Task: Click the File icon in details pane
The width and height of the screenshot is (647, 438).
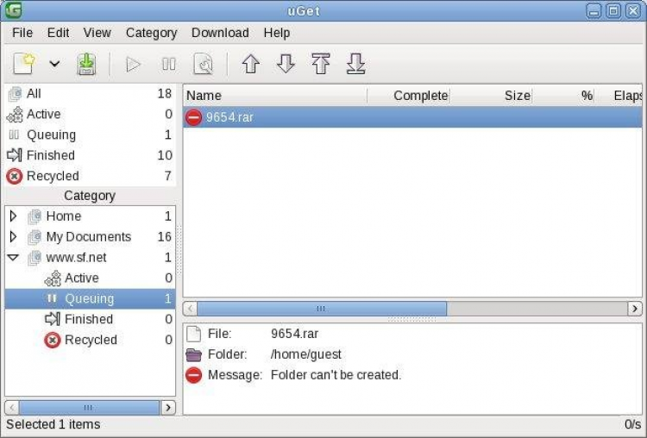Action: 193,334
